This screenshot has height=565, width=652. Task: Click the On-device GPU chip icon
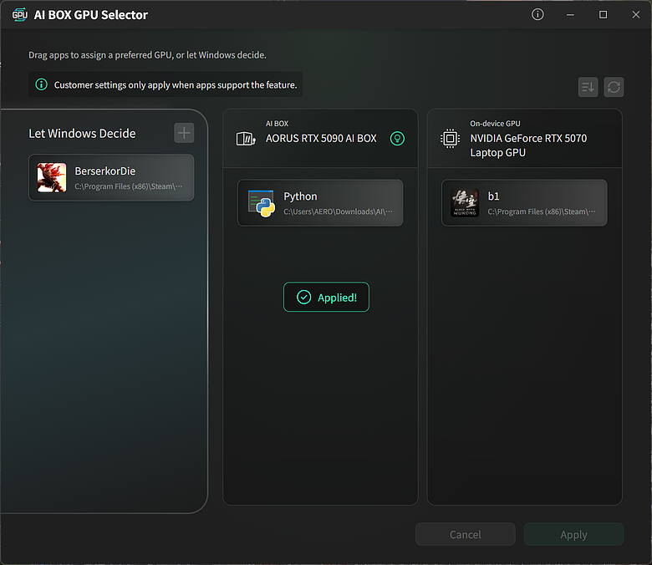(450, 139)
